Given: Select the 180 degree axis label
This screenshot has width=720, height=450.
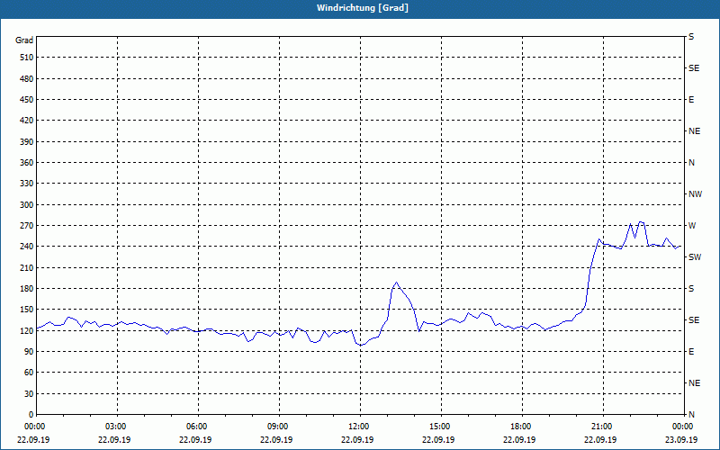Looking at the screenshot, I should click(x=26, y=289).
